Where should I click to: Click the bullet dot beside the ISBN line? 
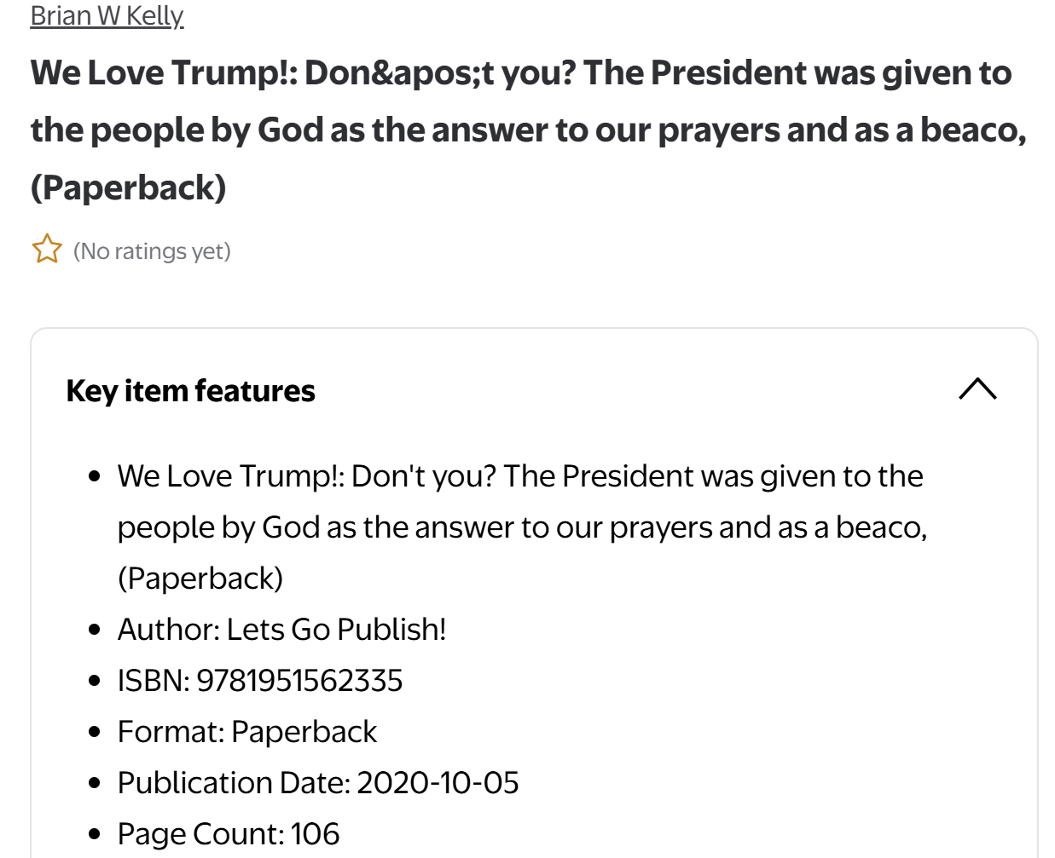click(95, 681)
